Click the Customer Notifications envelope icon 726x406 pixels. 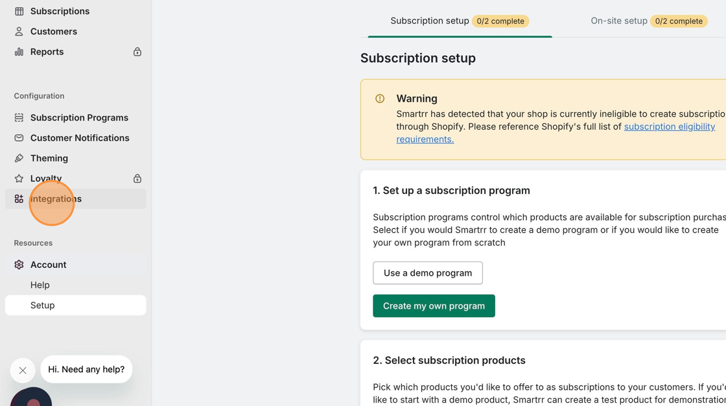click(19, 138)
